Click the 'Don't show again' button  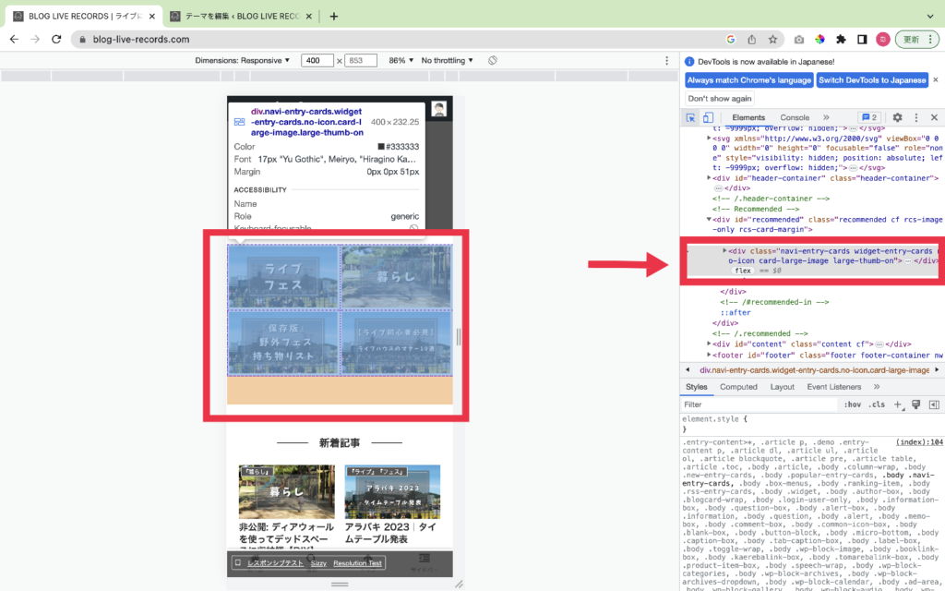click(720, 98)
